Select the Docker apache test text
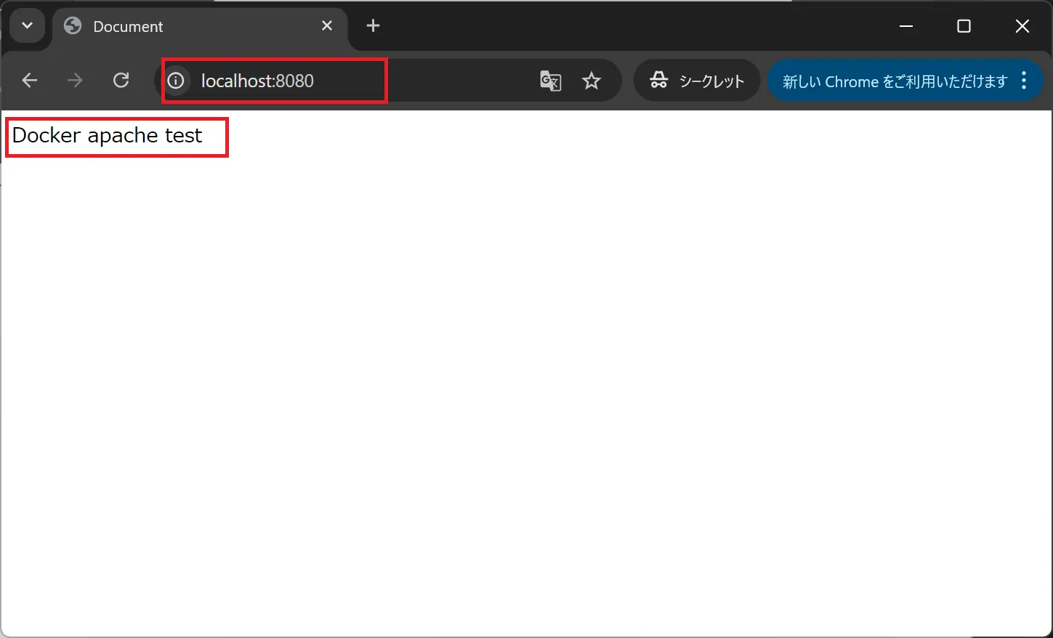This screenshot has width=1053, height=638. (x=108, y=135)
